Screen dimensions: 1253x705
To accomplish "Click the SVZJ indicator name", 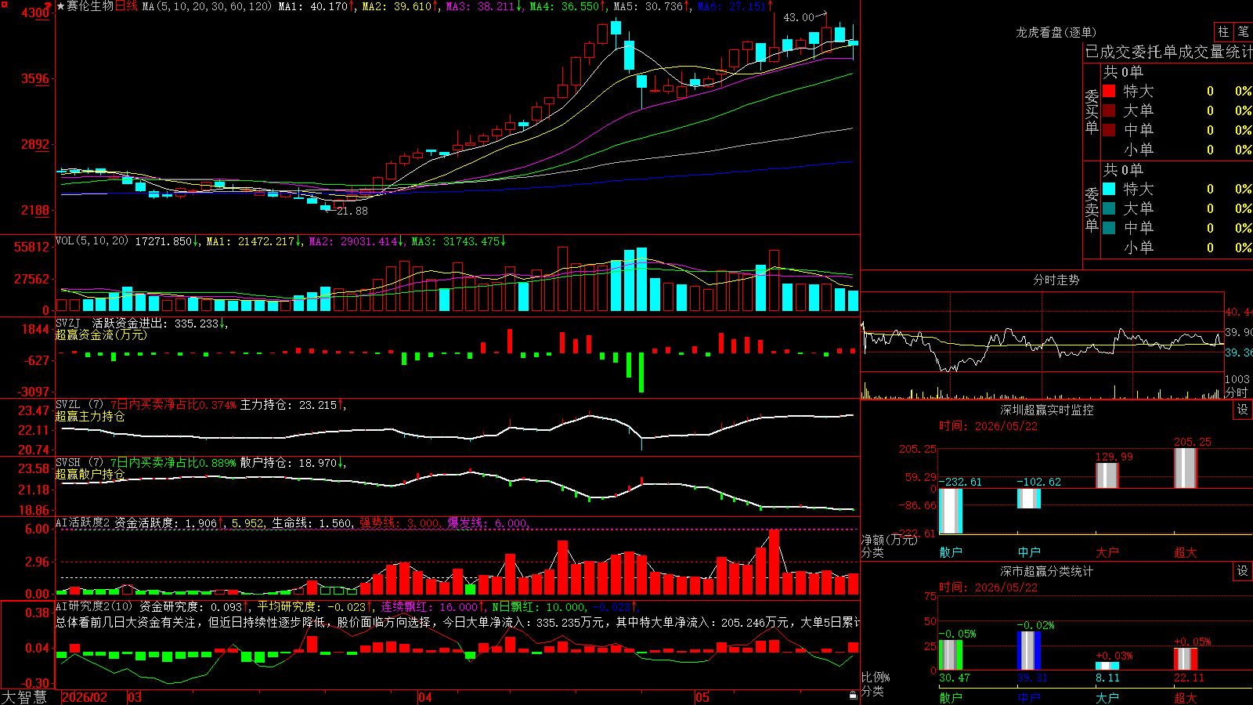I will click(68, 323).
